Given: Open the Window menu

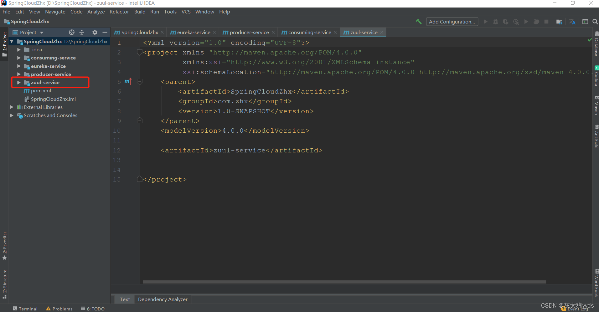Looking at the screenshot, I should point(204,12).
